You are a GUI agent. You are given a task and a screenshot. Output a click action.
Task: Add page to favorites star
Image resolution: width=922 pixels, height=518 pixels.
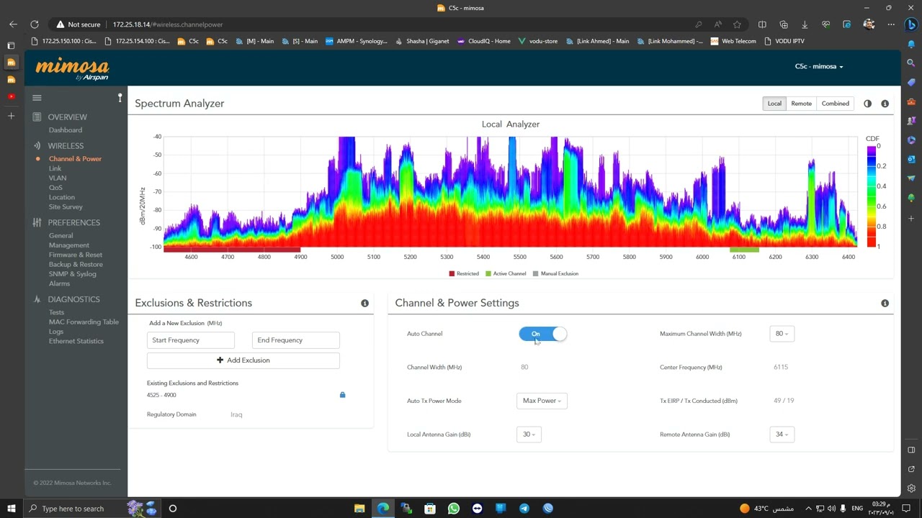pyautogui.click(x=737, y=24)
